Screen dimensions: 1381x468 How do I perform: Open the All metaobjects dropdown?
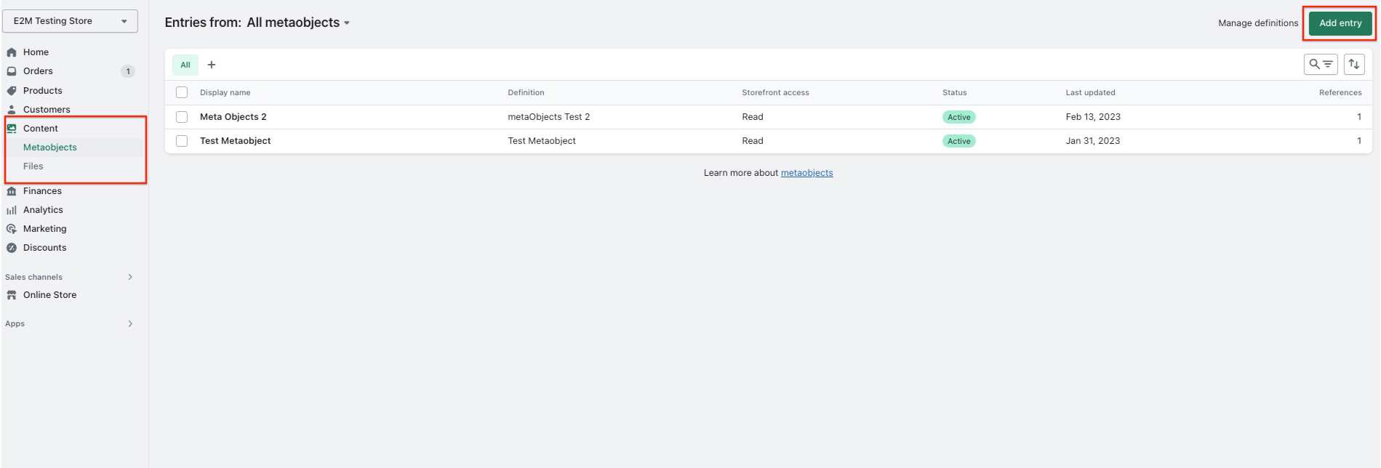298,23
